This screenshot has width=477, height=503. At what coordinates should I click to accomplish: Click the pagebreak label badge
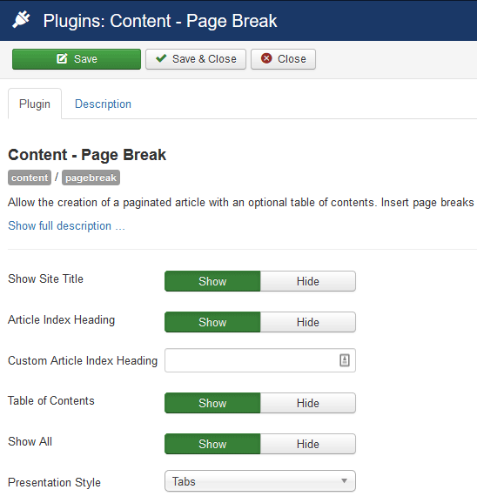91,178
